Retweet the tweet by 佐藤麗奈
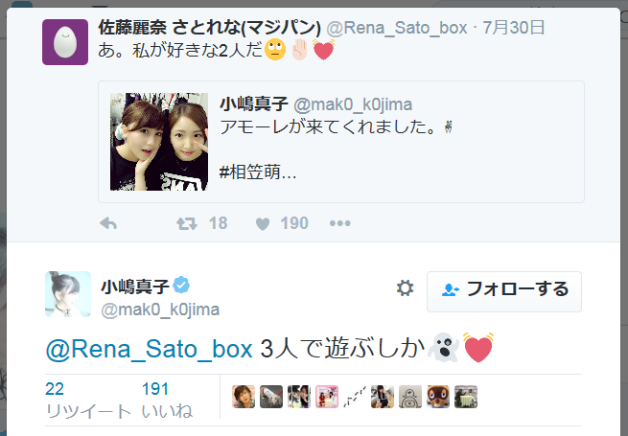 [186, 223]
